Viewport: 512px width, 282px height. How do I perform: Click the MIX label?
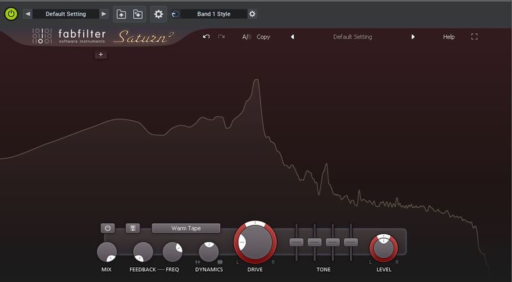(x=106, y=270)
